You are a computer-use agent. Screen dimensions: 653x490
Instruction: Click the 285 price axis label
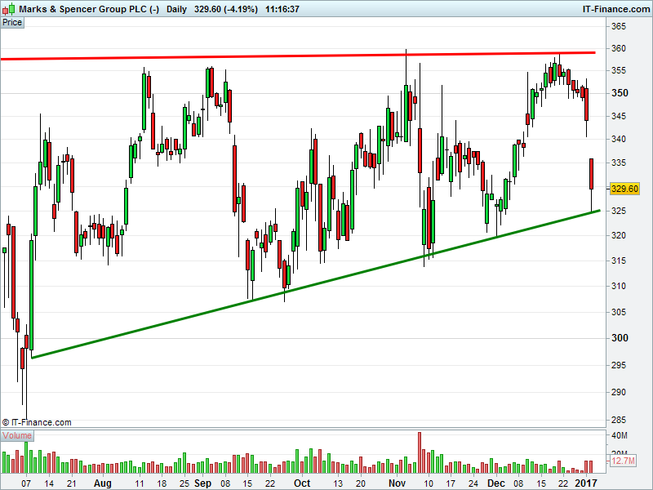pyautogui.click(x=619, y=420)
